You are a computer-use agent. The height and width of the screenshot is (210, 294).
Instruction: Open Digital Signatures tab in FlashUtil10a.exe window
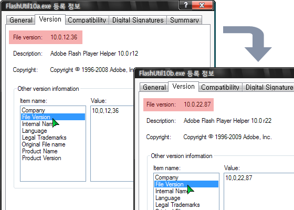pos(138,20)
